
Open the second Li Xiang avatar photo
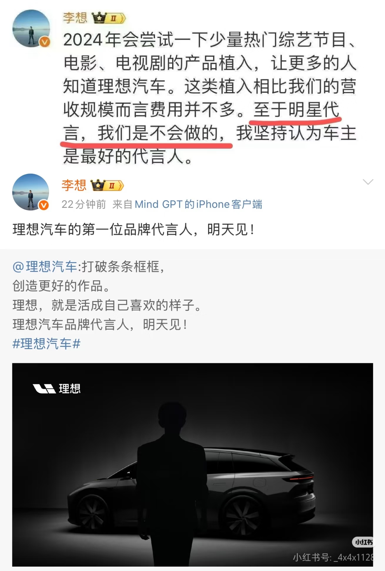31,192
